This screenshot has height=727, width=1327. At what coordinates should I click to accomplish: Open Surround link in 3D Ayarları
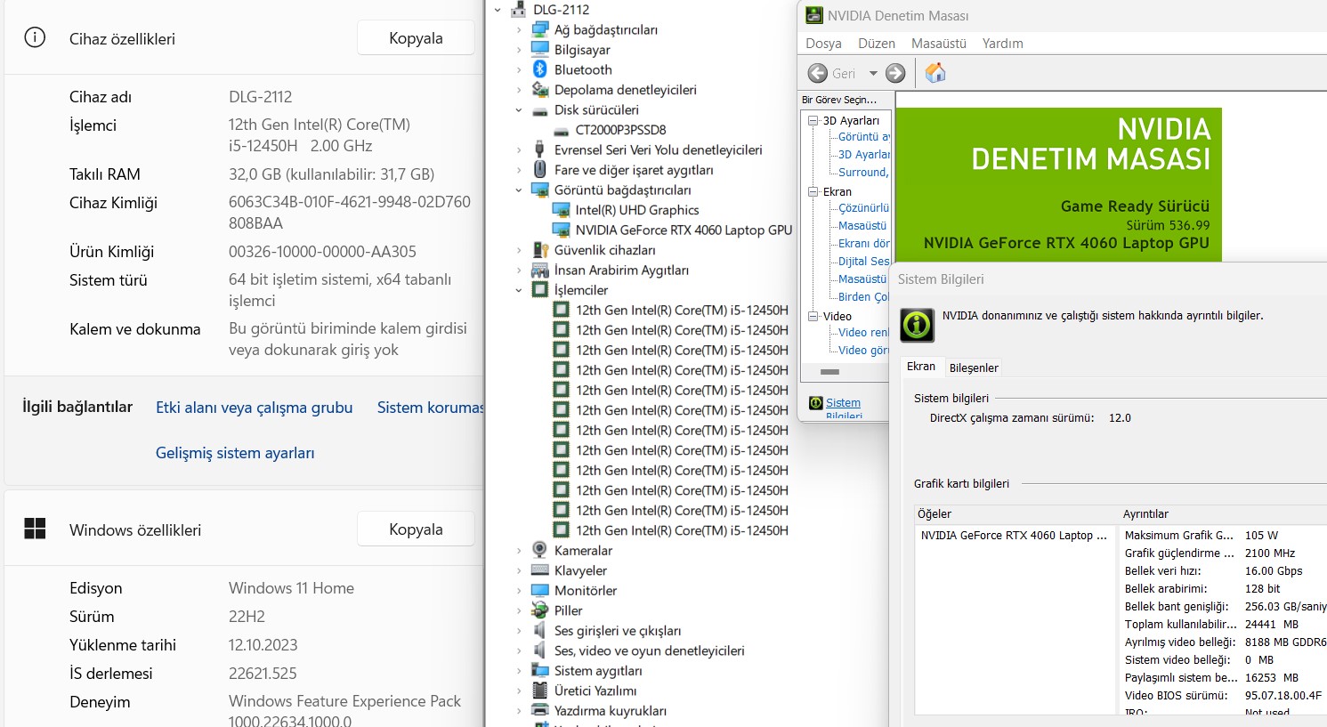click(x=862, y=172)
